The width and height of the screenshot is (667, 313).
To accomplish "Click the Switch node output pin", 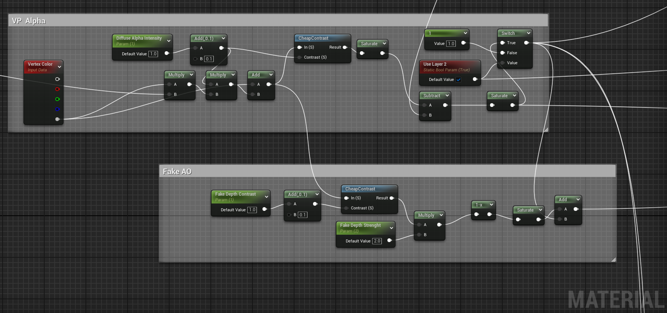I will [x=526, y=43].
